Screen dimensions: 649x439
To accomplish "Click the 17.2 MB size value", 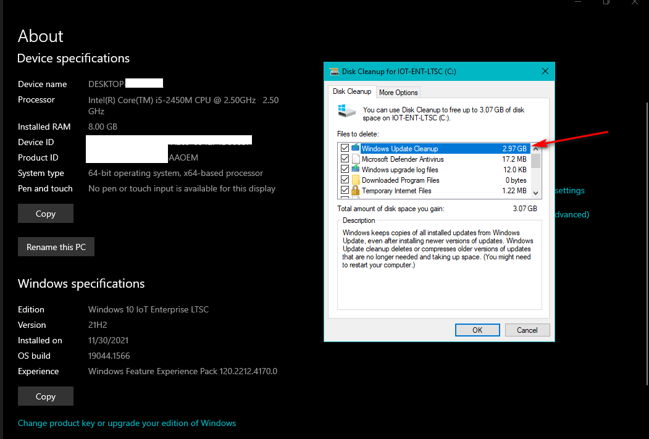I will click(x=514, y=159).
